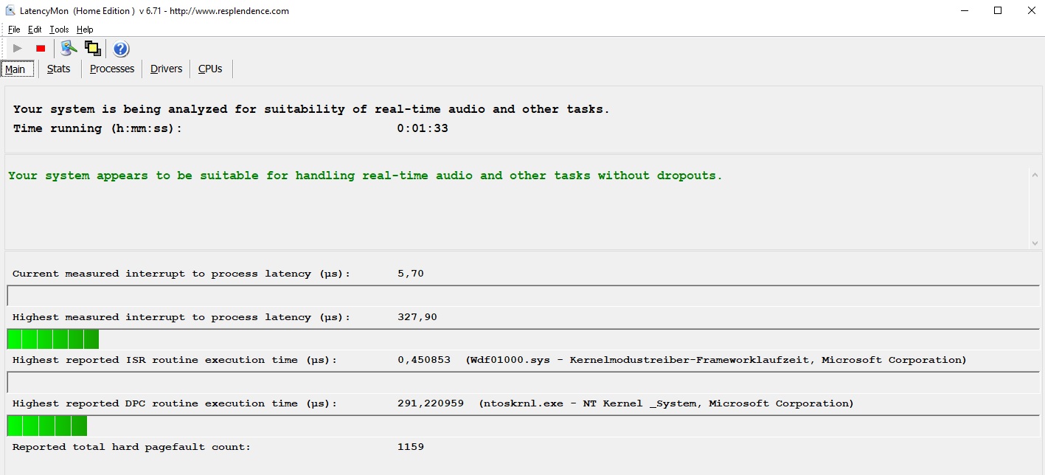Open the options tool icon in toolbar

69,49
